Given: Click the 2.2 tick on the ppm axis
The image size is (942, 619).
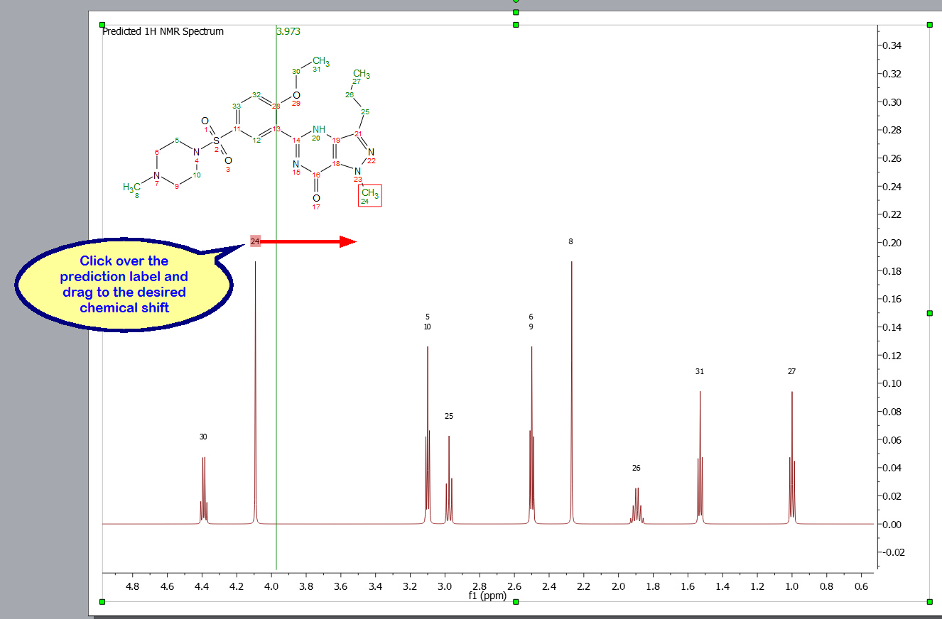Looking at the screenshot, I should point(583,586).
